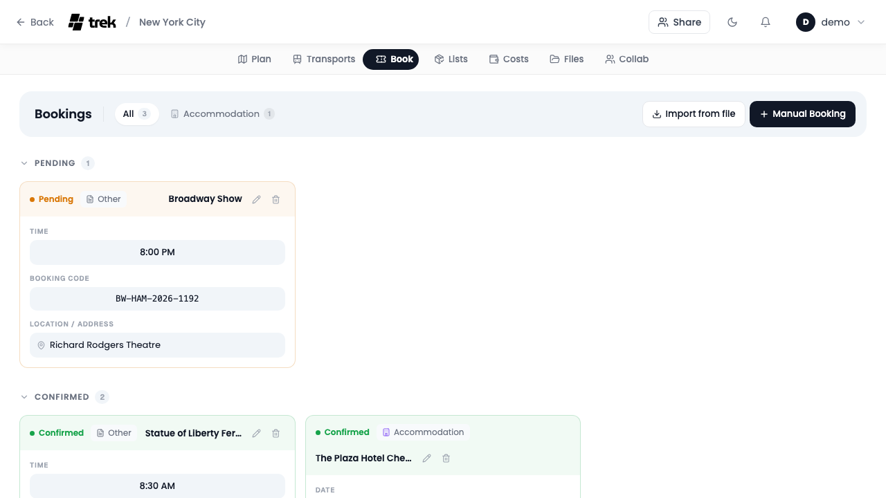Image resolution: width=886 pixels, height=498 pixels.
Task: Toggle dark mode with moon icon
Action: [x=732, y=22]
